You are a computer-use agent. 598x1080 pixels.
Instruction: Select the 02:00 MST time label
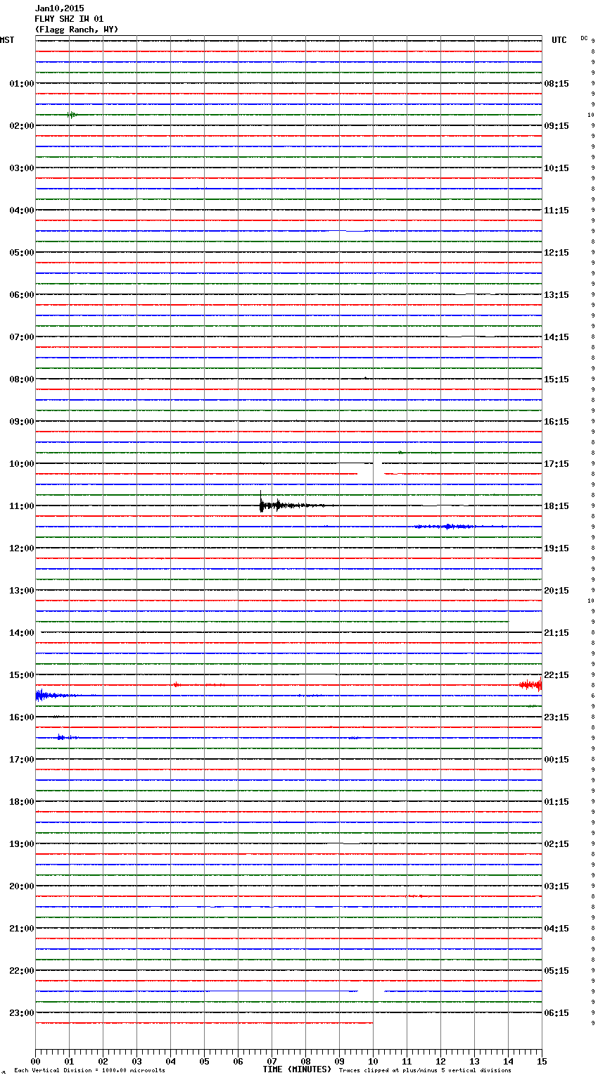(x=22, y=126)
